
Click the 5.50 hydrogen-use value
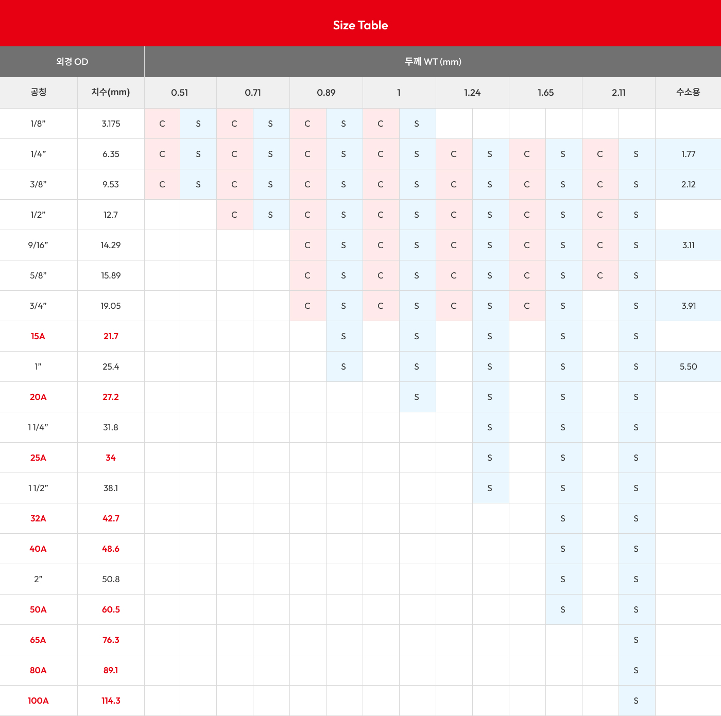pos(688,366)
